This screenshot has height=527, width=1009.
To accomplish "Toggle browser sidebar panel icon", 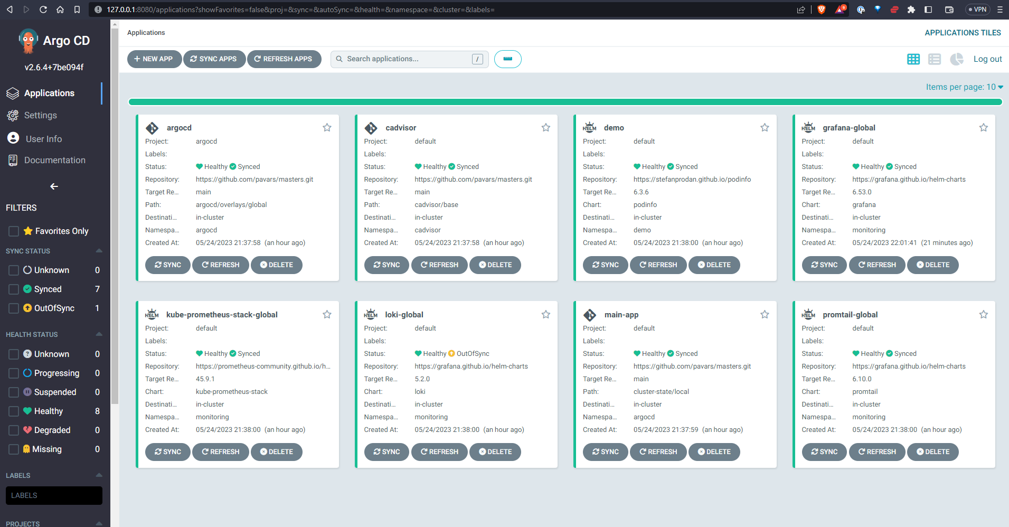I will pos(928,10).
